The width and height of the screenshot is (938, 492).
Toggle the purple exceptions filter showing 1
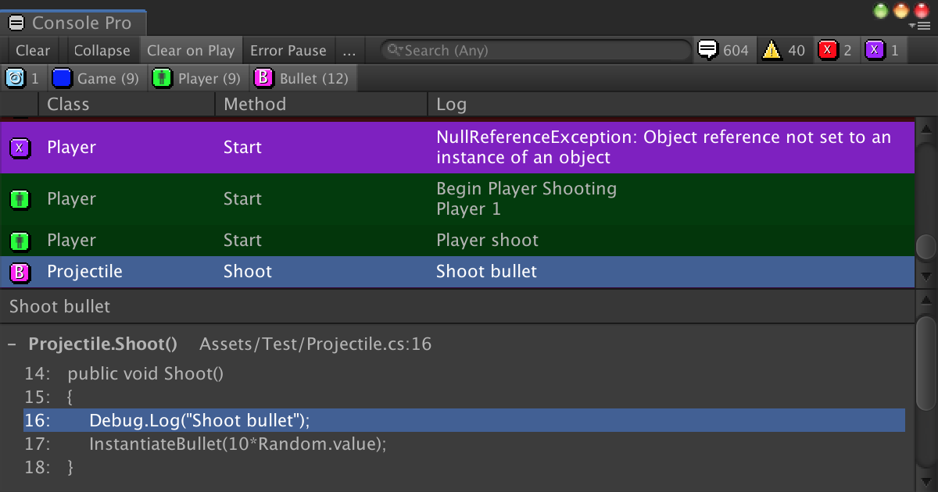point(883,51)
